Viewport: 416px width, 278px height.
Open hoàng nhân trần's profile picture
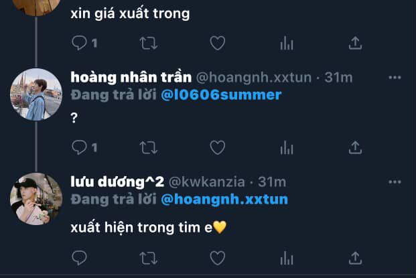click(x=36, y=94)
